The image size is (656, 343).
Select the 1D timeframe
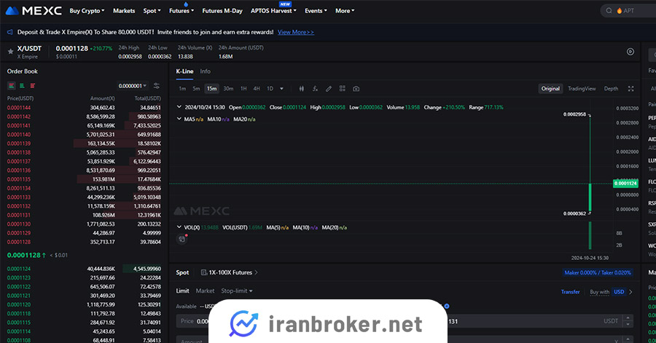[270, 89]
